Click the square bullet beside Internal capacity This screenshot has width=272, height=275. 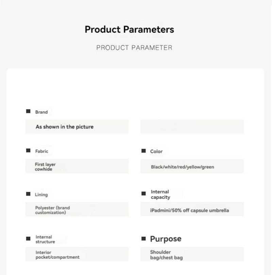[x=143, y=193]
